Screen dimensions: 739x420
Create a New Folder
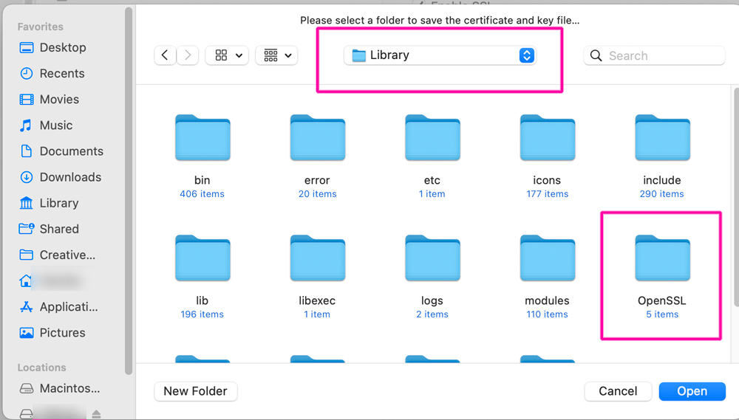coord(195,391)
